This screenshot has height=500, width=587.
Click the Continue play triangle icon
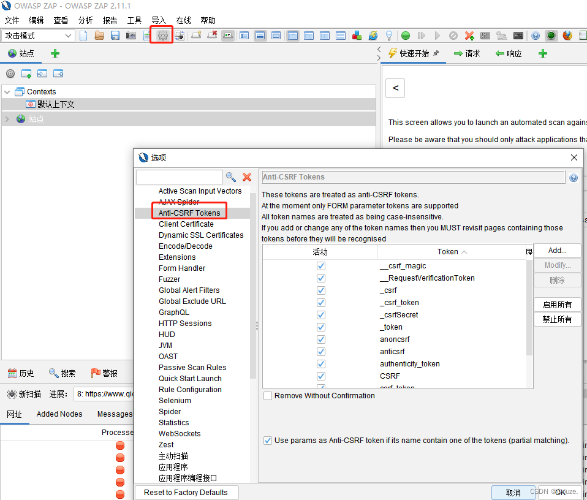tap(437, 36)
